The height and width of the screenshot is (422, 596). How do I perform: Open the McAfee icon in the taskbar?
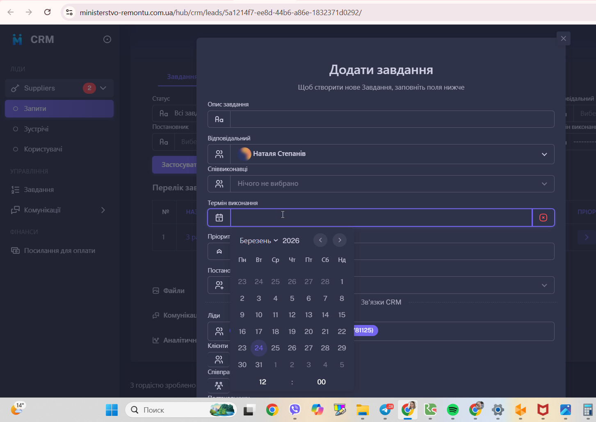click(x=543, y=410)
